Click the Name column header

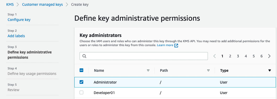click(x=99, y=70)
